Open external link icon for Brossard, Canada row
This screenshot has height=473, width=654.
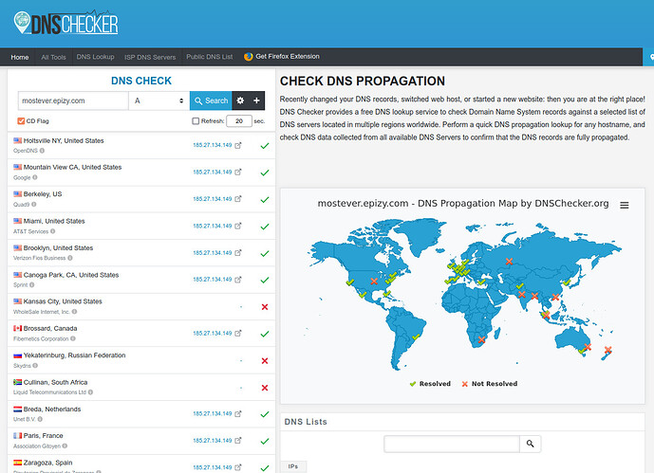[237, 333]
